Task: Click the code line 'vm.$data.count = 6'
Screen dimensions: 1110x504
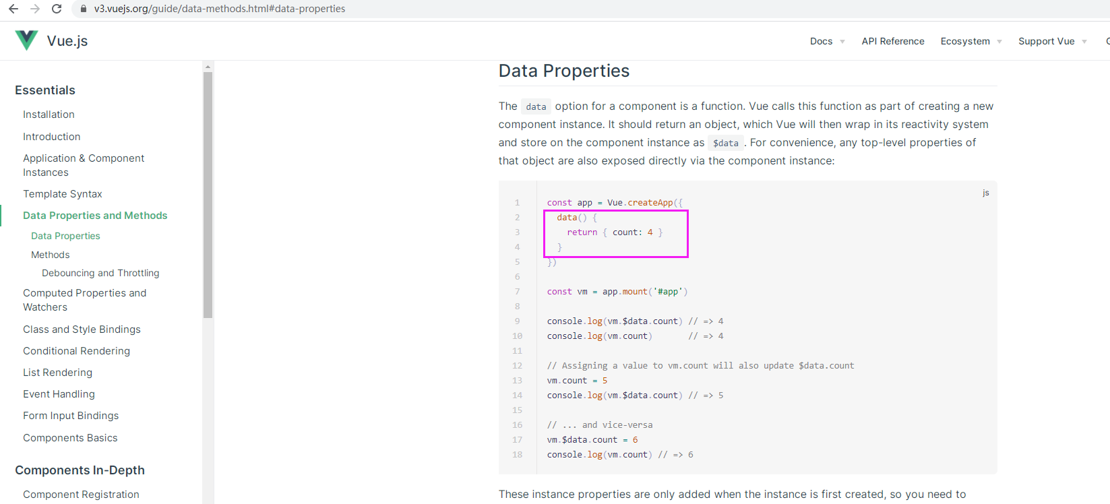Action: tap(592, 440)
